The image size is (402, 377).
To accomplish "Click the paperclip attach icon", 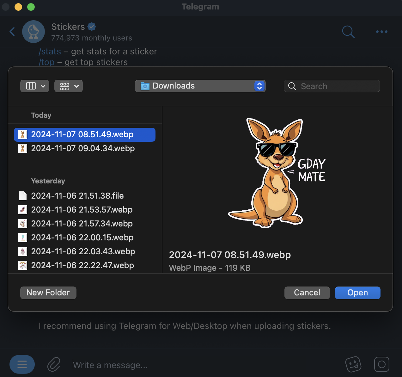I will (x=54, y=365).
